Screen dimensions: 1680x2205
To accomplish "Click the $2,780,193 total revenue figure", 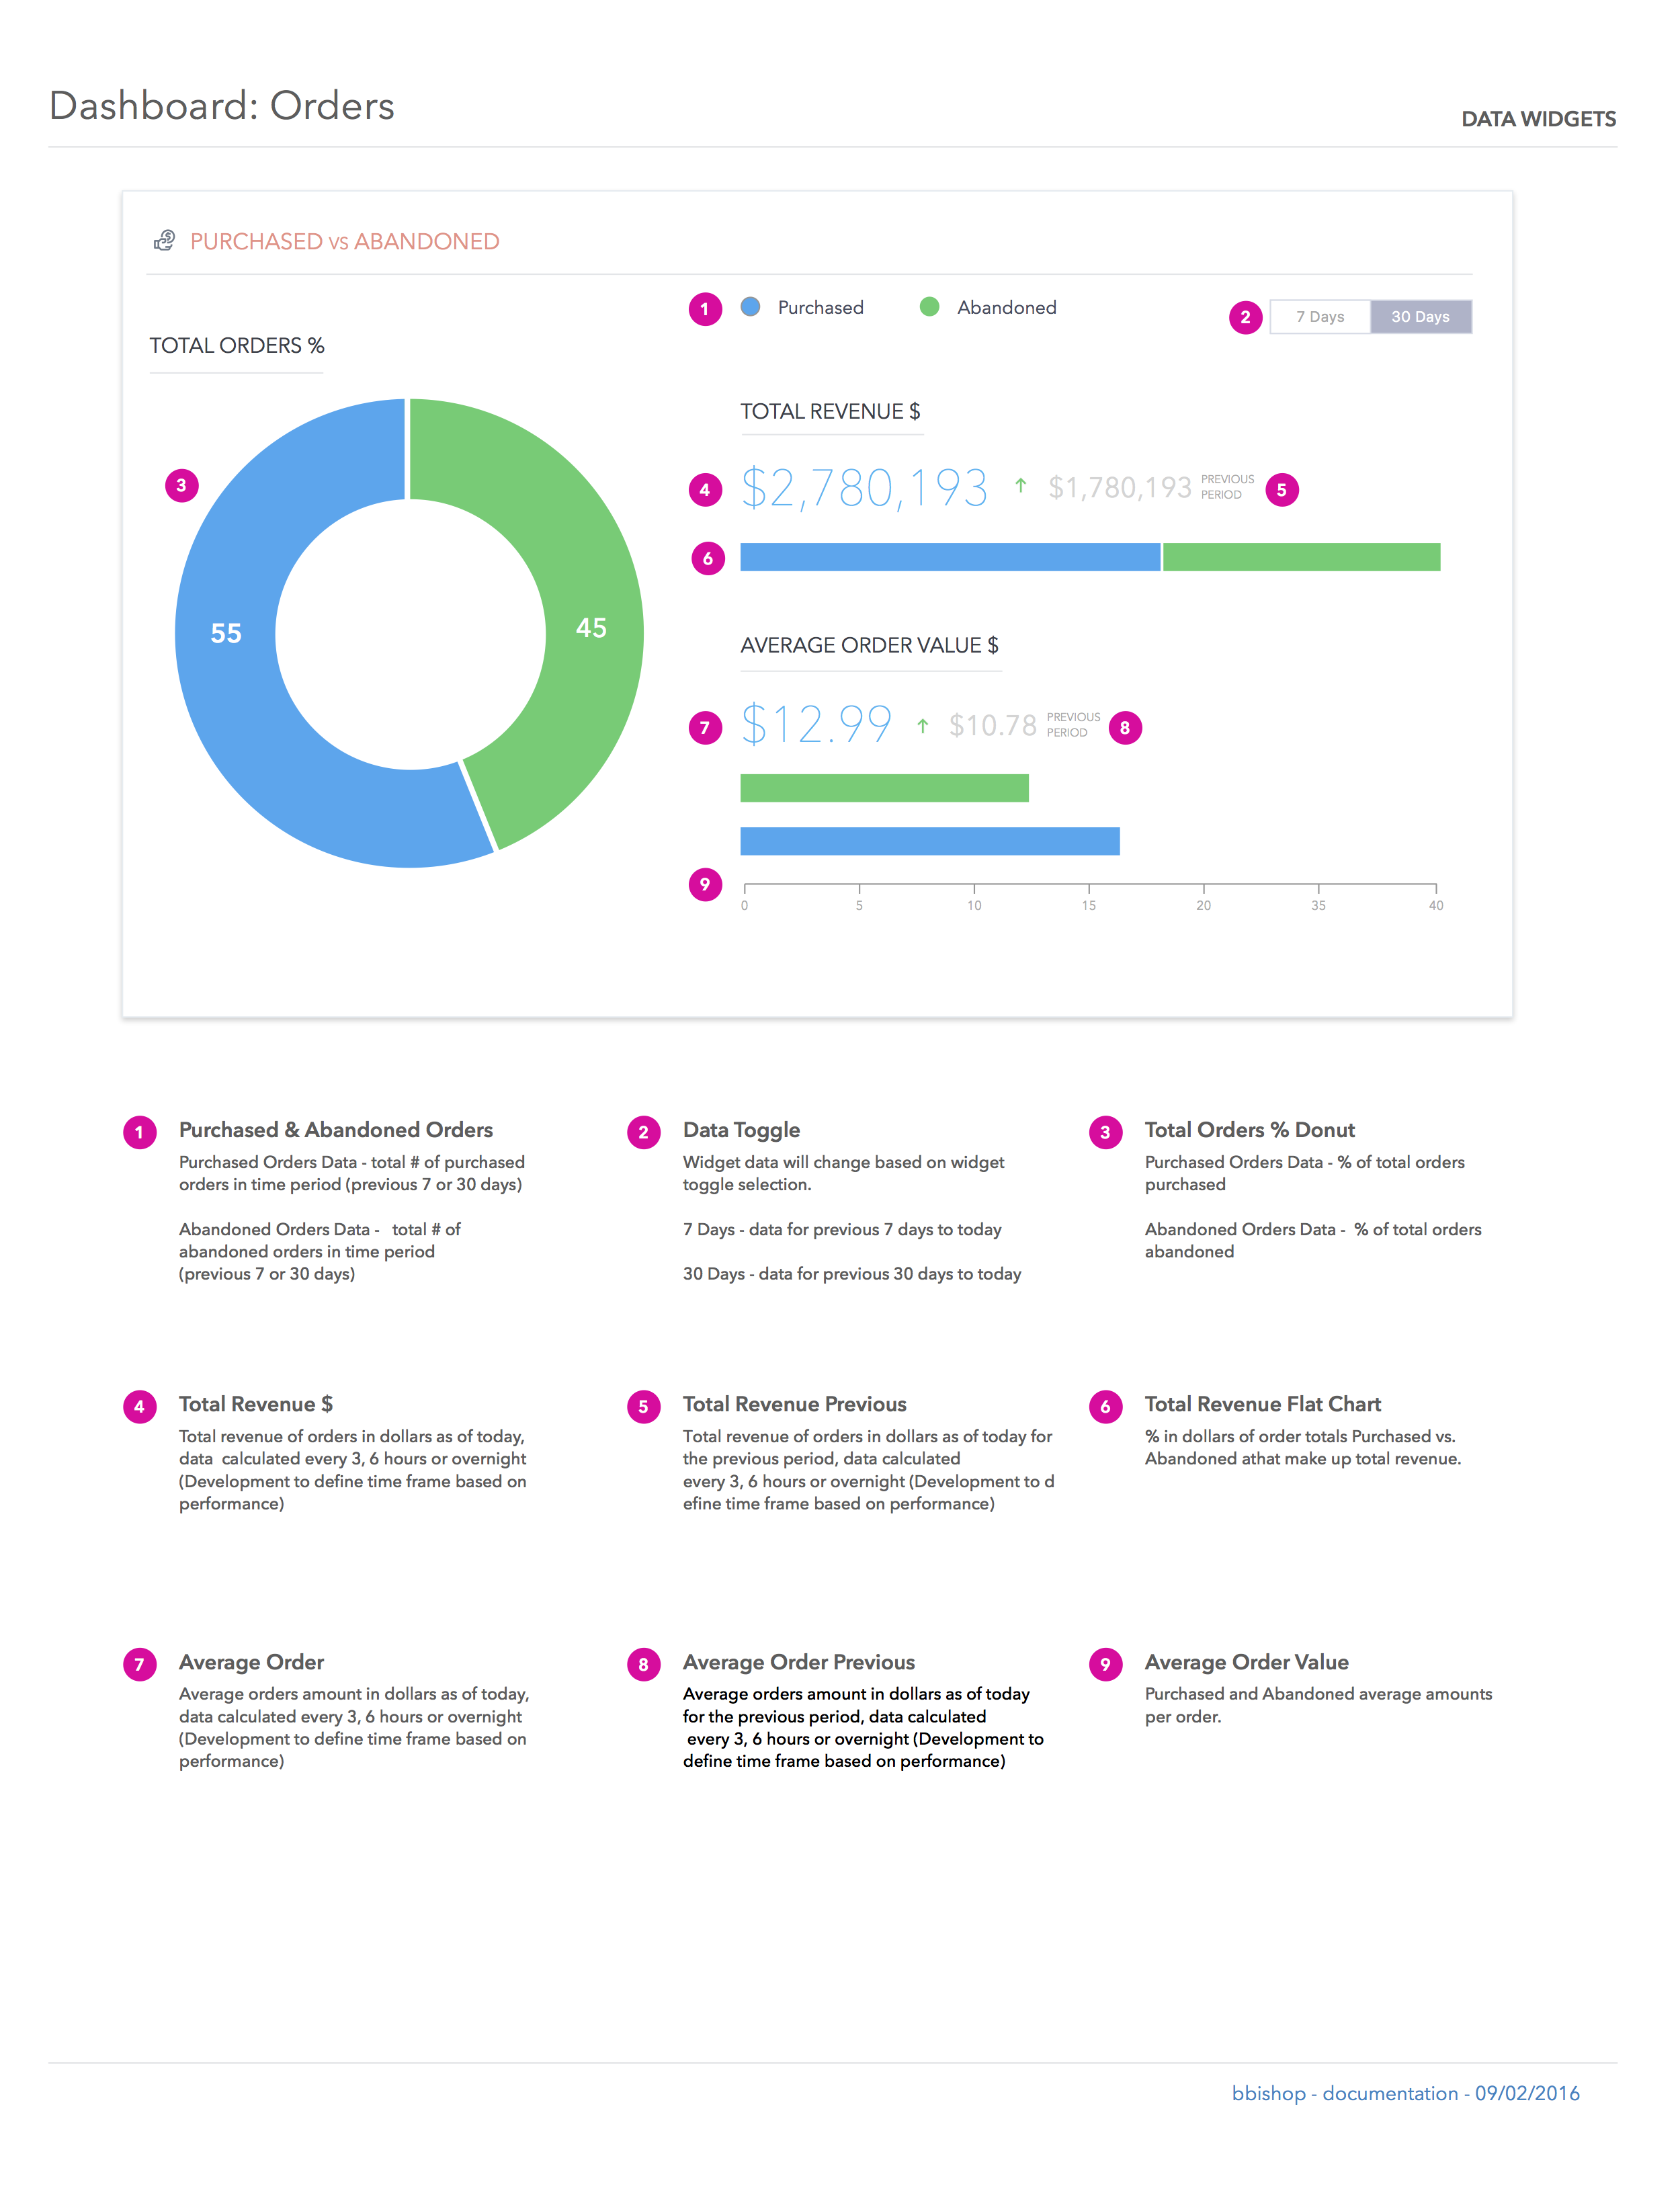I will 864,489.
